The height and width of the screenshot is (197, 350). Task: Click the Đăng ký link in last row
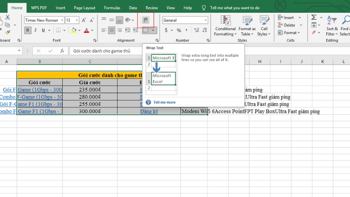149,112
